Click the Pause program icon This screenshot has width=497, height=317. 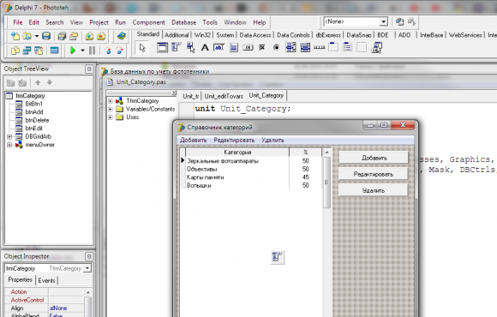pyautogui.click(x=92, y=51)
